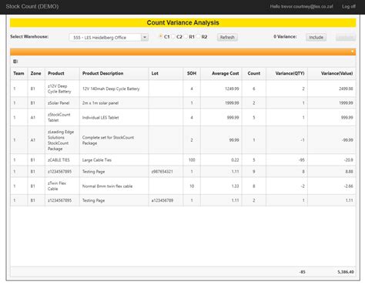This screenshot has width=365, height=285.
Task: Collapse the orange panel using its arrow
Action: (x=353, y=52)
